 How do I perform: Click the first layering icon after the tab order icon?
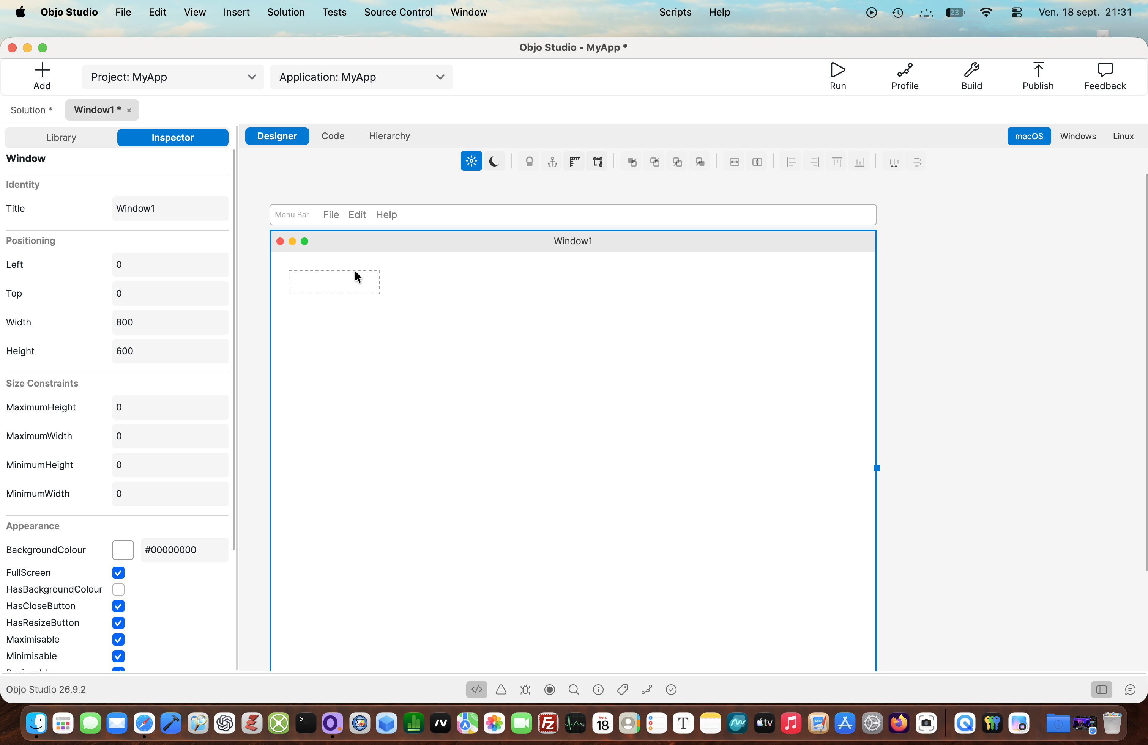(x=632, y=162)
